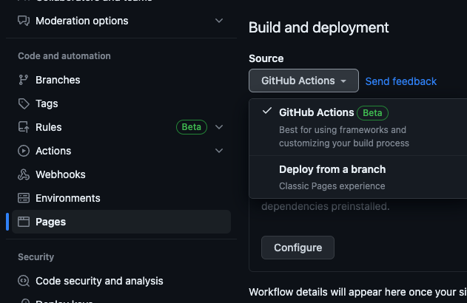
Task: Click 'Classic Pages experience' description text
Action: click(x=332, y=186)
